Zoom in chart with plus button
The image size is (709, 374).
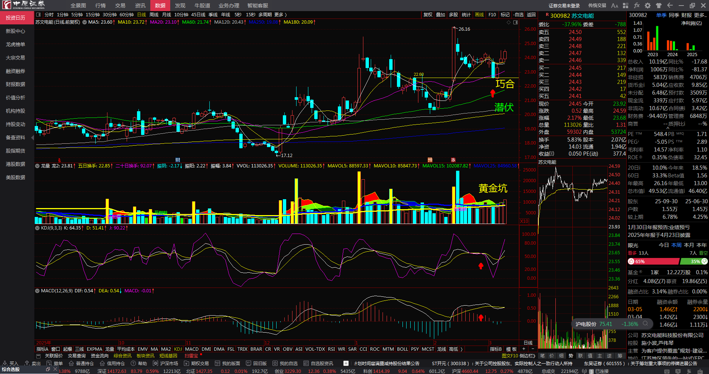click(x=524, y=349)
